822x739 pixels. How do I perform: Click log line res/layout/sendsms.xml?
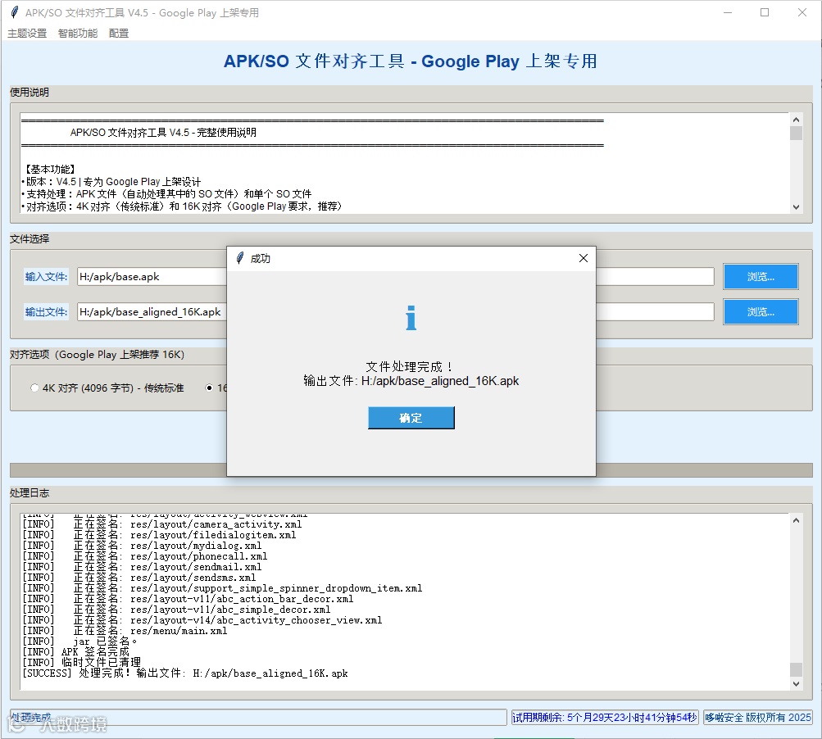[139, 577]
